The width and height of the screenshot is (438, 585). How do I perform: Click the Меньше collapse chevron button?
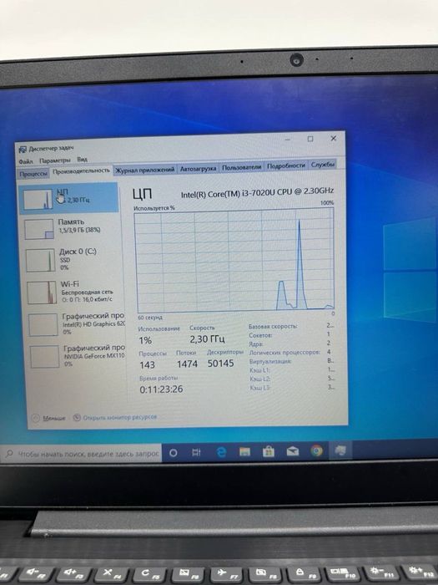(x=36, y=418)
